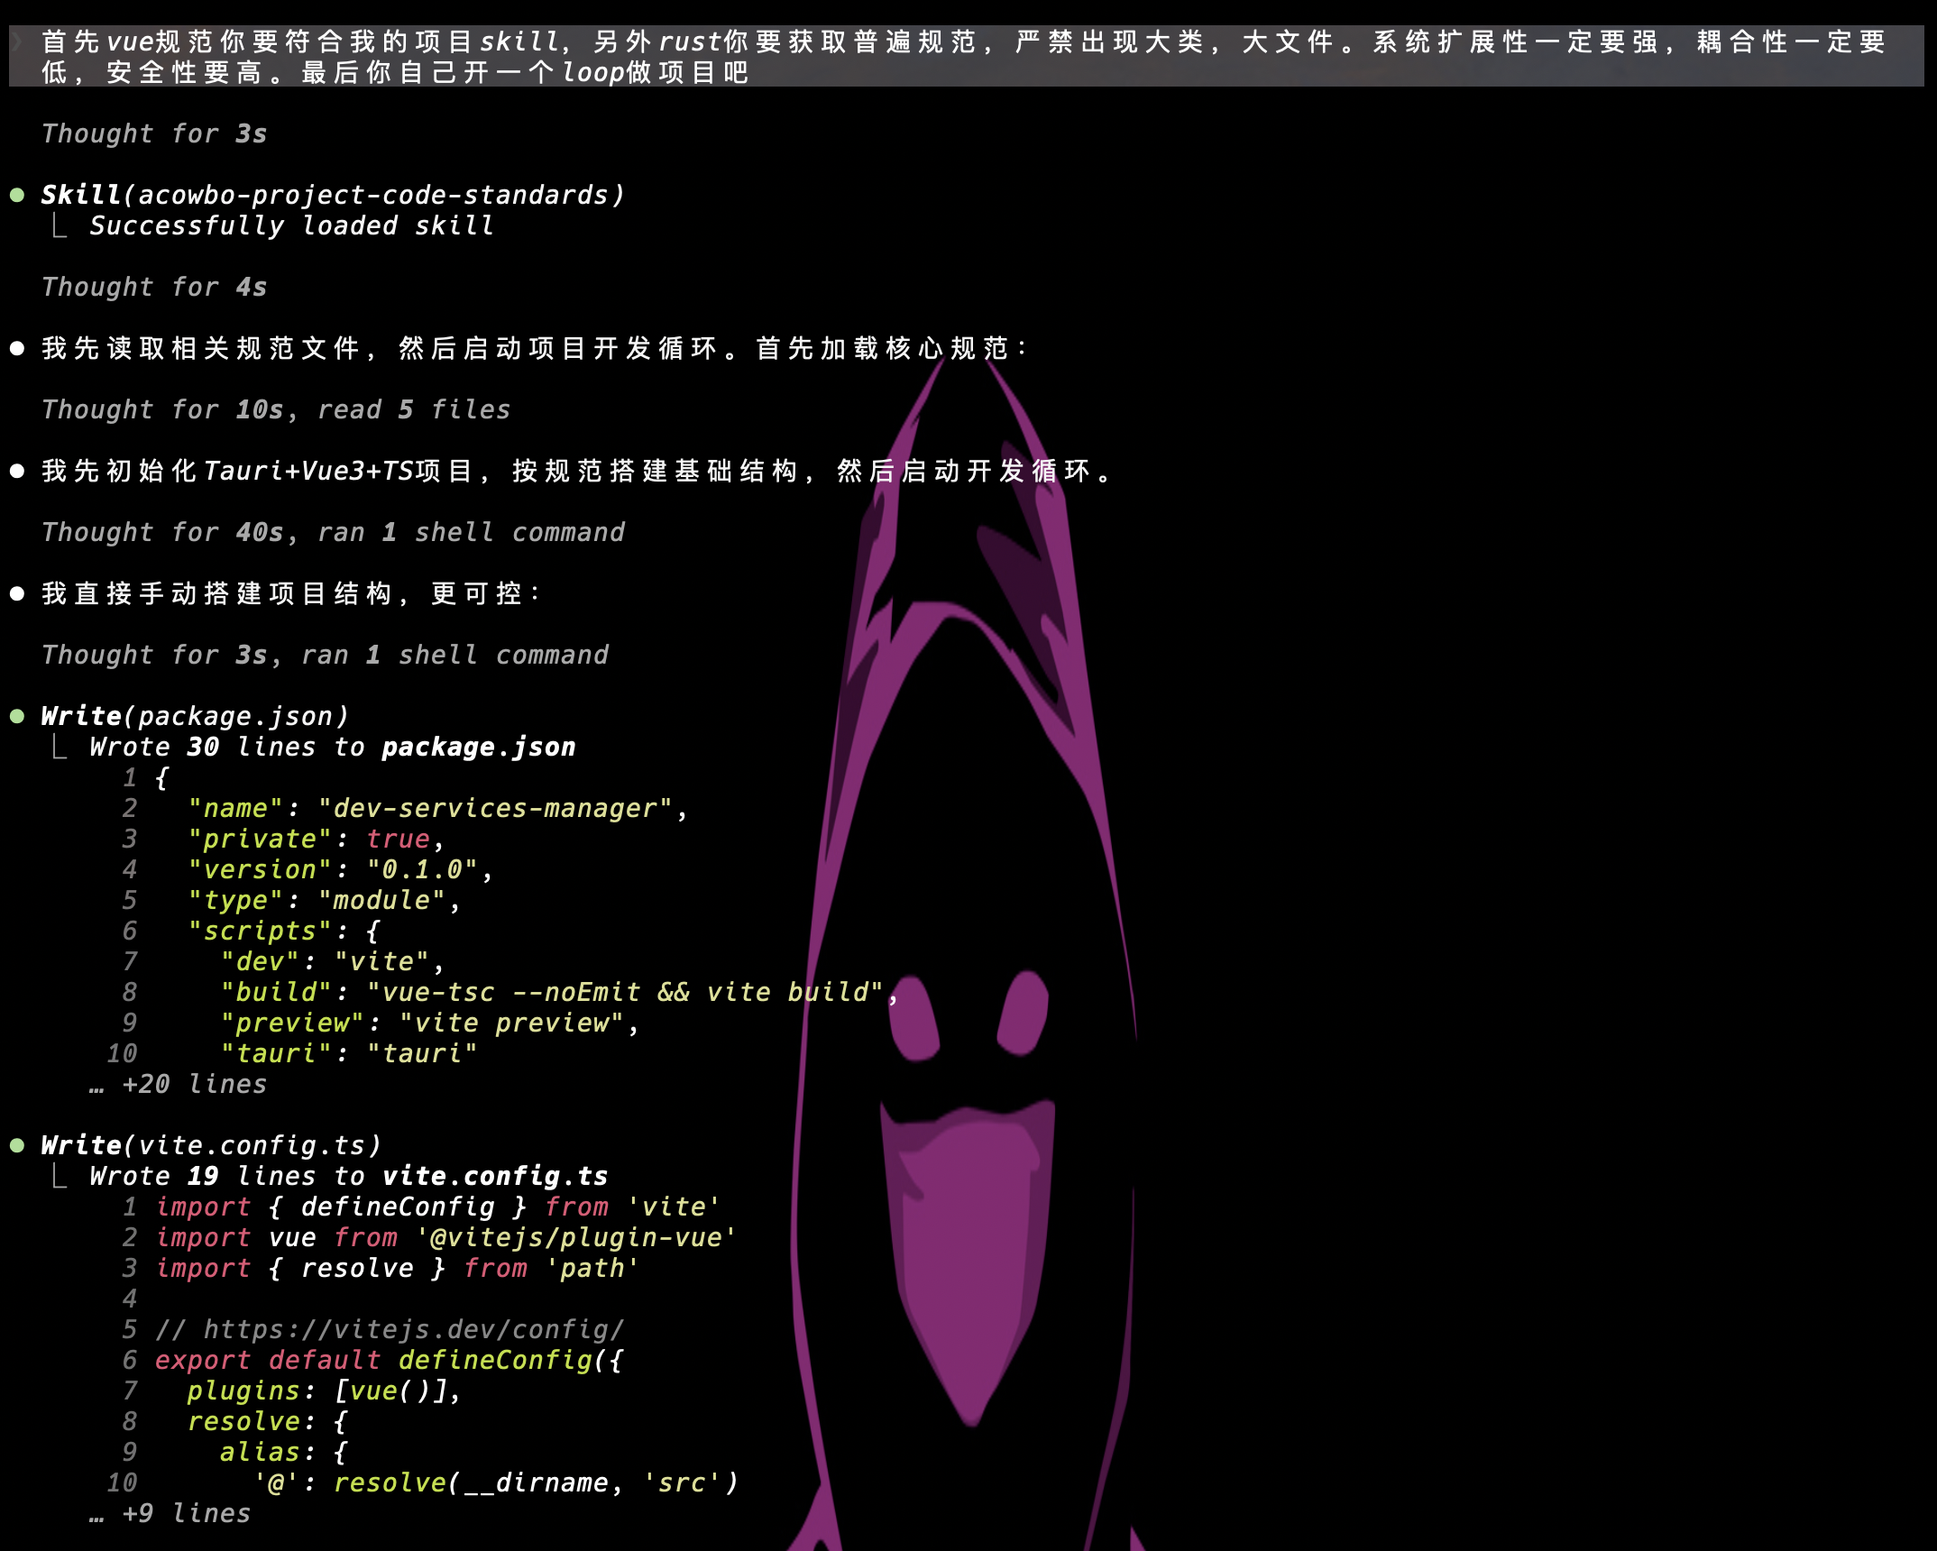Click the import vue from '@vitejs/plugin-vue' line
This screenshot has width=1937, height=1551.
point(445,1237)
